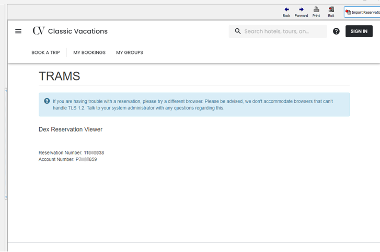Click the Classic Vacations brand name text
This screenshot has height=252, width=380.
[x=78, y=31]
